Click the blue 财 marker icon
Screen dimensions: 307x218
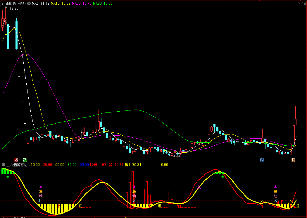click(262, 160)
